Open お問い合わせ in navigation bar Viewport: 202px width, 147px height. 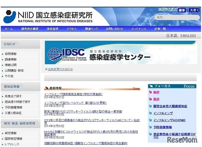[x=115, y=29]
